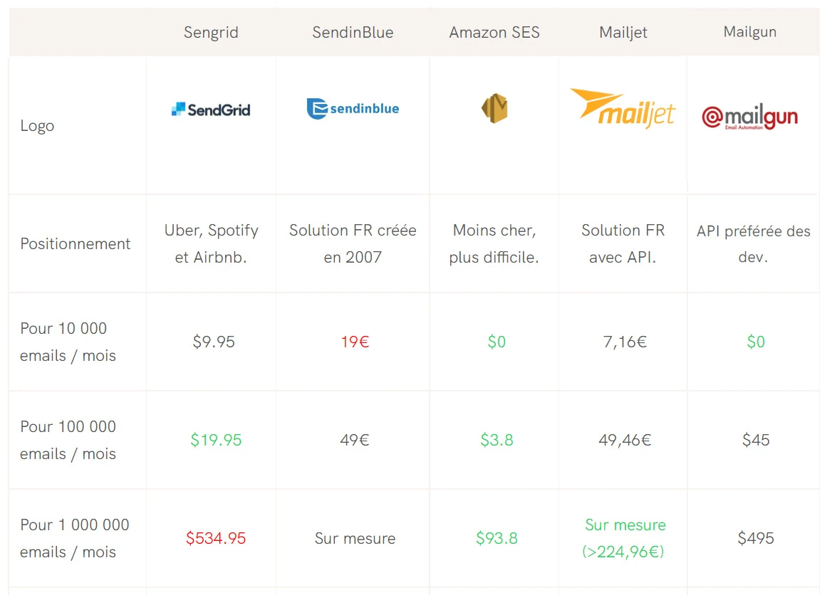Viewport: 827px width, 595px height.
Task: Click the mailgun red logo
Action: 749,117
